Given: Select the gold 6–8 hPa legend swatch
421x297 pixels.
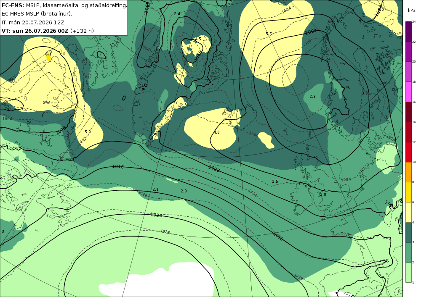Looking at the screenshot, I should pyautogui.click(x=409, y=192).
